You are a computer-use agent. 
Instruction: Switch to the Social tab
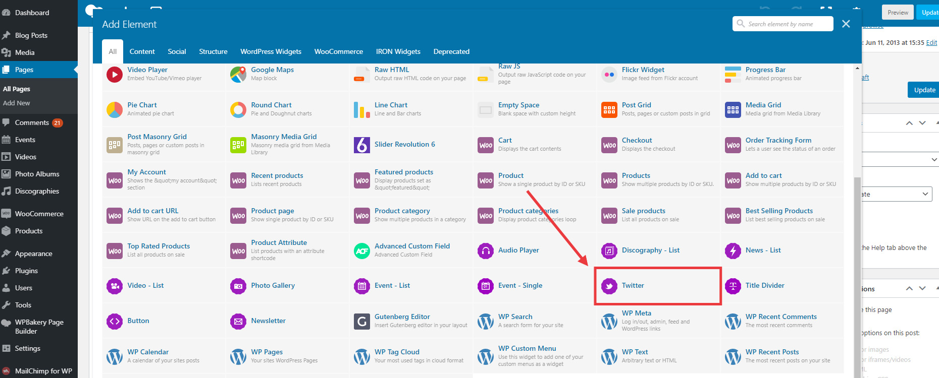pos(177,51)
